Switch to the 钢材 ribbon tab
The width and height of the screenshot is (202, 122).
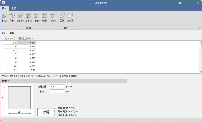coord(4,8)
